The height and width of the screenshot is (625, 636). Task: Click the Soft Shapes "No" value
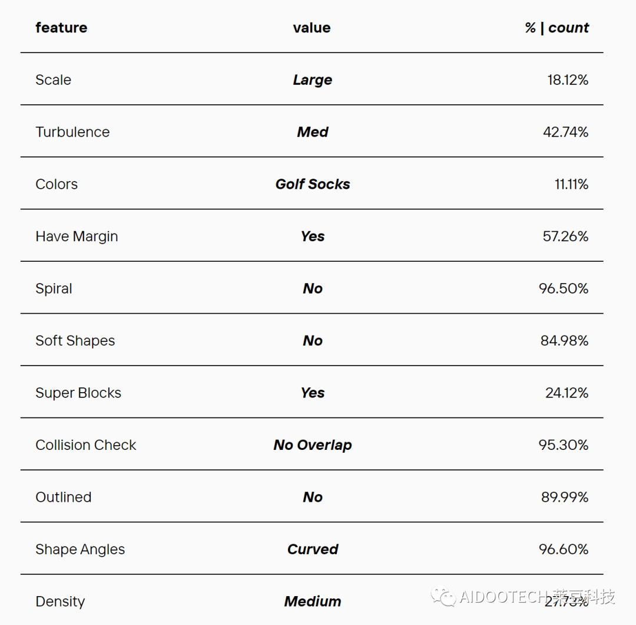[x=313, y=341]
